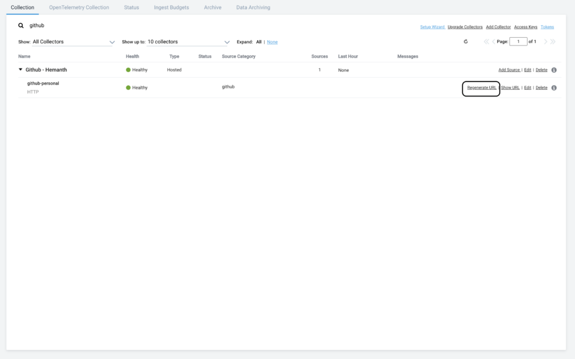Go to first page double-arrow

click(x=486, y=41)
